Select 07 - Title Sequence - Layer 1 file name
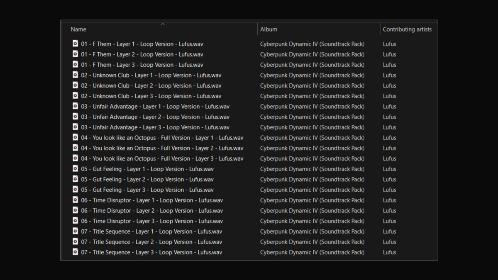Screen dimensions: 498x280 [x=151, y=231]
